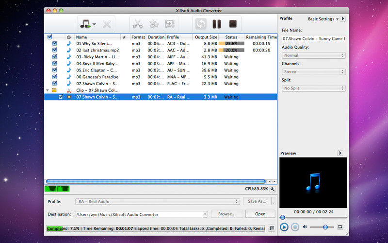Open the Audio Quality Normal dropdown

pyautogui.click(x=313, y=55)
